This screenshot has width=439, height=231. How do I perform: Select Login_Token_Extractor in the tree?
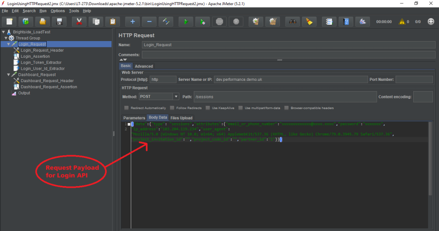[x=41, y=62]
